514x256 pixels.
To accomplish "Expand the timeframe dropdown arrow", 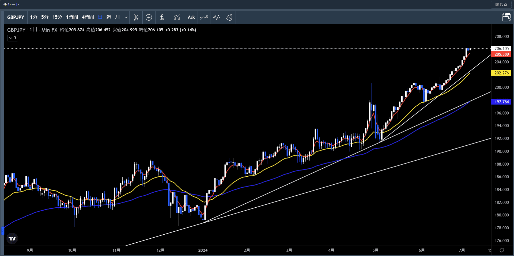I will click(x=126, y=17).
